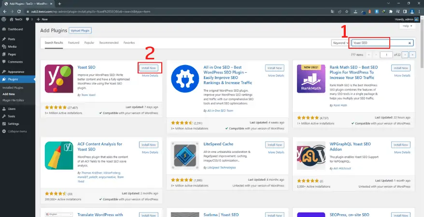Open the Keyword search type dropdown

tap(340, 43)
